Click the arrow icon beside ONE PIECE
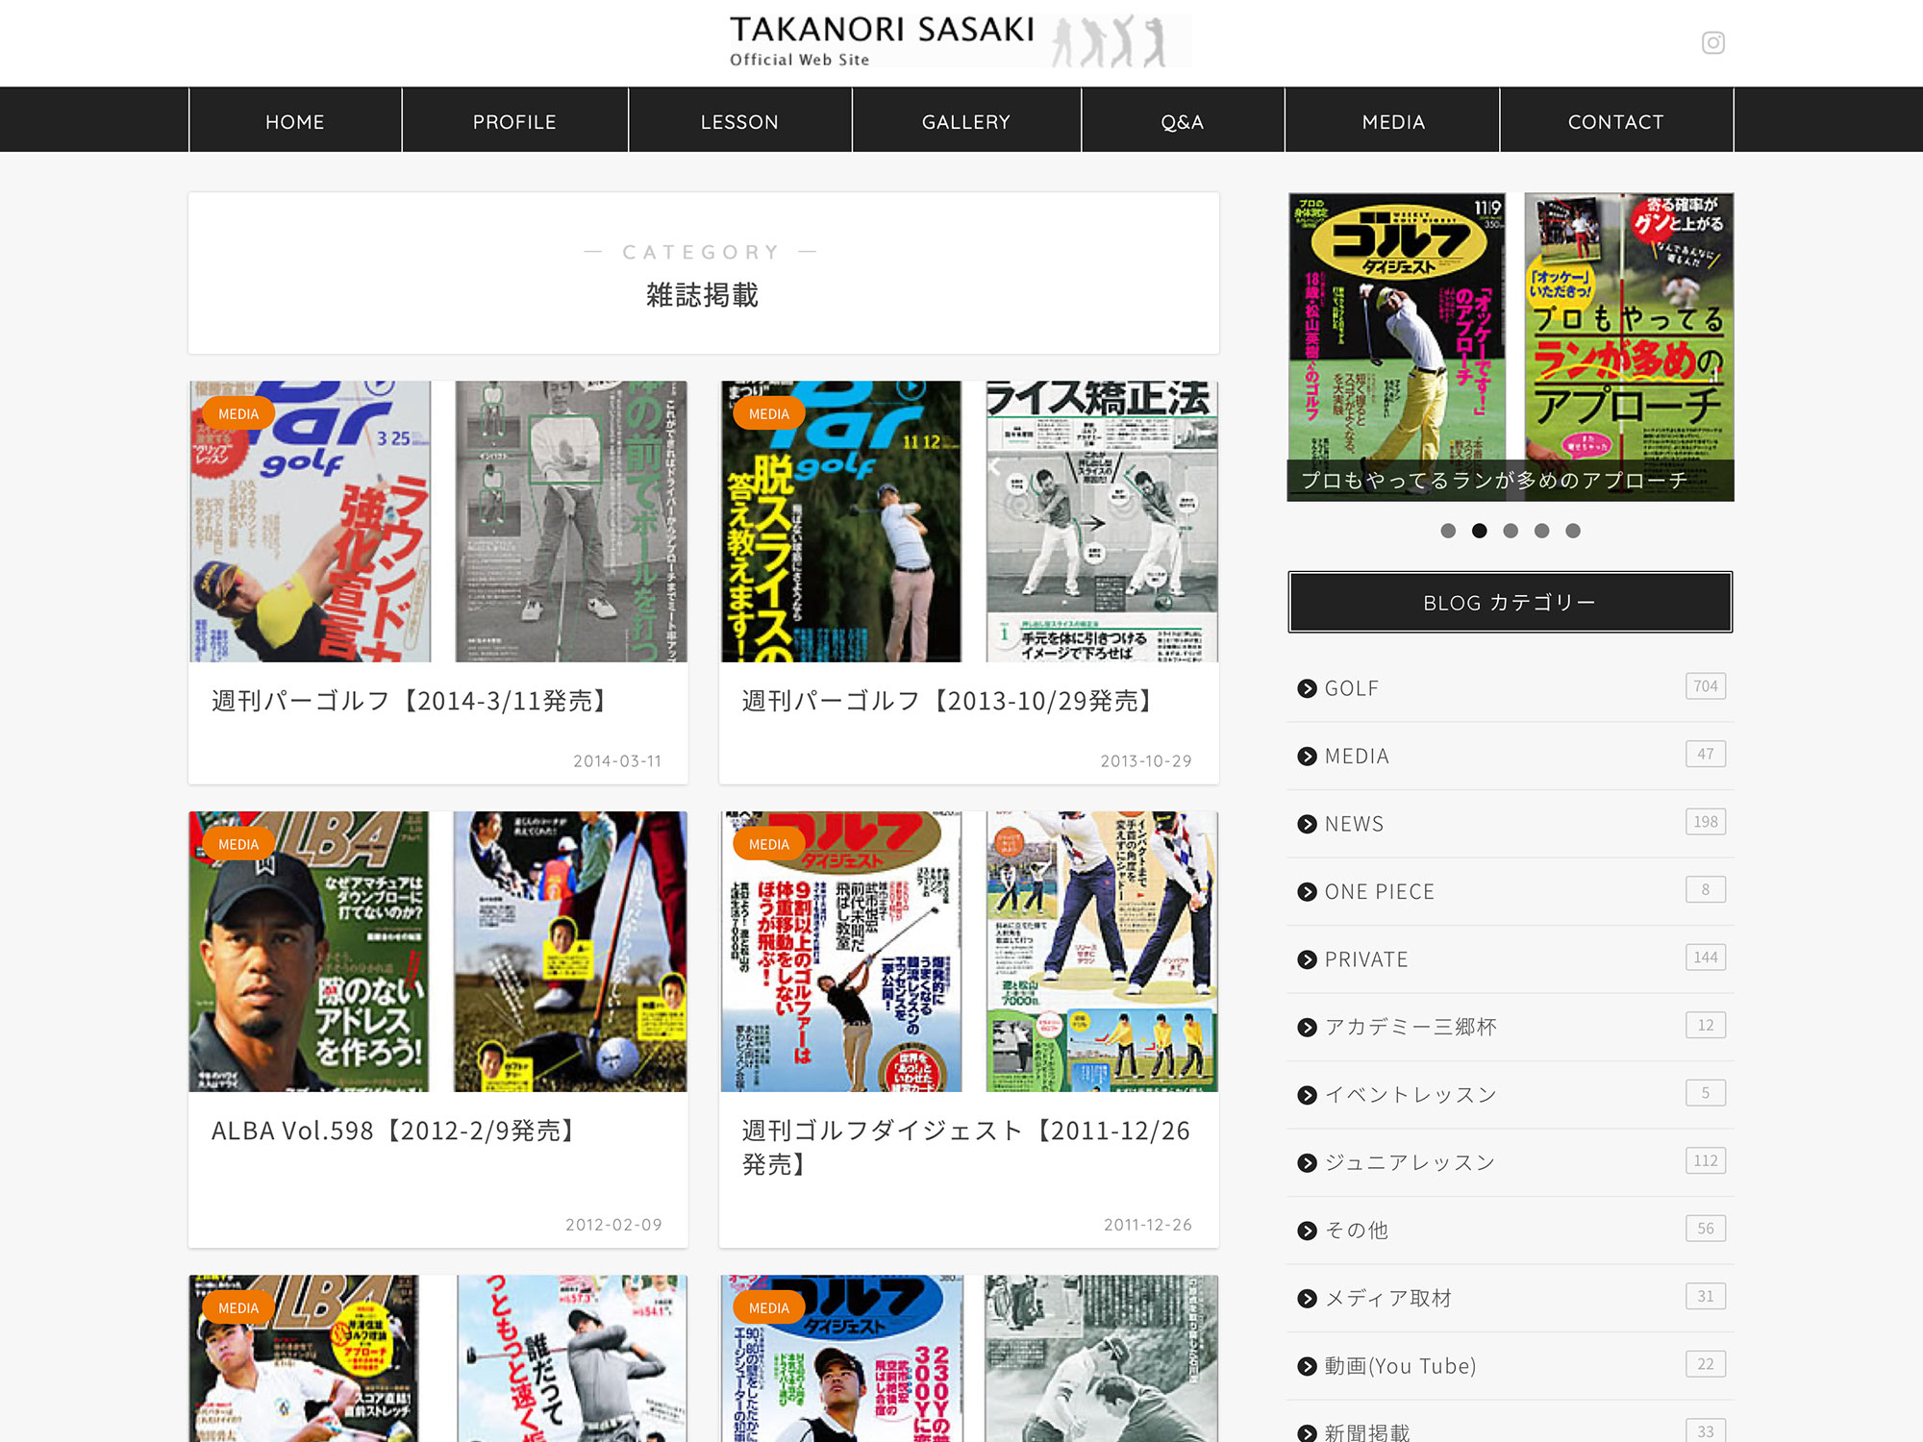This screenshot has width=1923, height=1442. pyautogui.click(x=1307, y=892)
